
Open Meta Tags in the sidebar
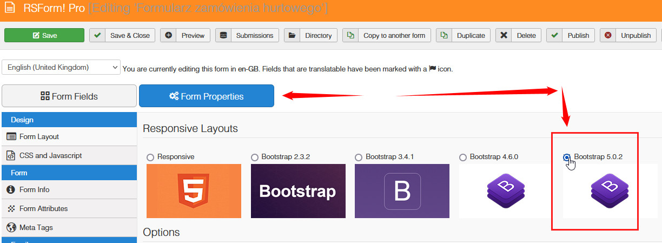click(x=36, y=227)
